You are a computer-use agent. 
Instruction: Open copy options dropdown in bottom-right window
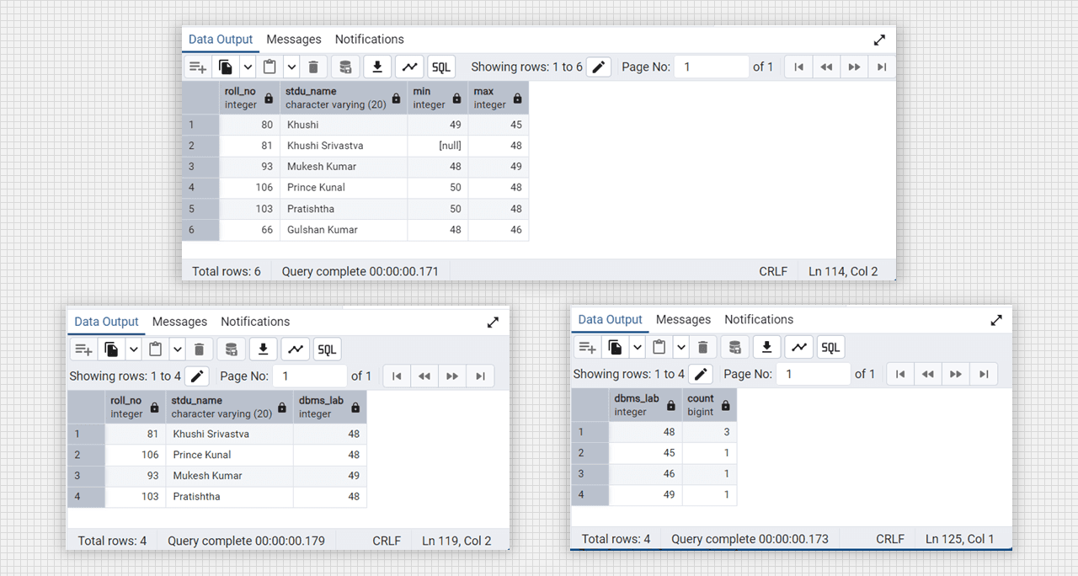pyautogui.click(x=637, y=347)
